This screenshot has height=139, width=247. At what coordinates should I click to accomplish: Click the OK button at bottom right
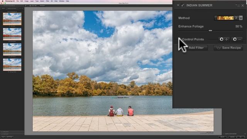240,137
